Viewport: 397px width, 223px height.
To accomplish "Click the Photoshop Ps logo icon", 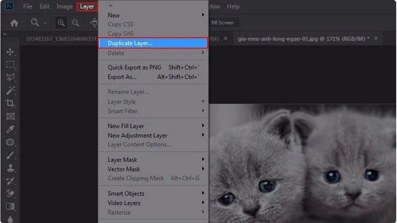I will click(9, 6).
